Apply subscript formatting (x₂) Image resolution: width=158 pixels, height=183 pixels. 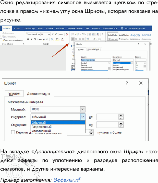(x=44, y=39)
